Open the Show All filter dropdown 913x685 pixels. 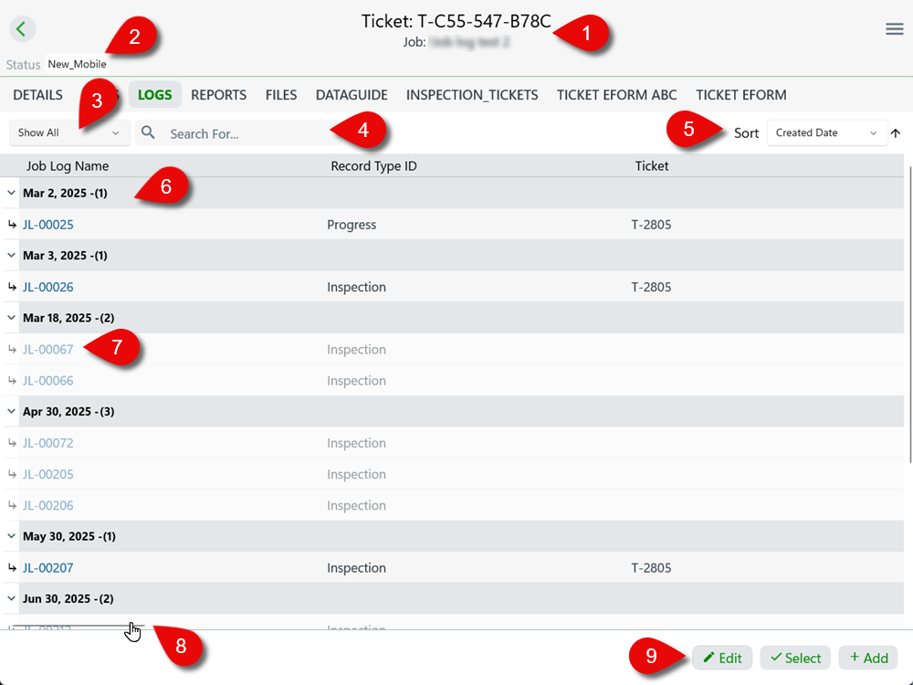[69, 132]
